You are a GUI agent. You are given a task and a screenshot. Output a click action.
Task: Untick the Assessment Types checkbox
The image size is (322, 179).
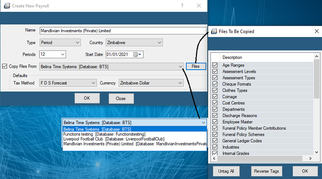pyautogui.click(x=215, y=78)
